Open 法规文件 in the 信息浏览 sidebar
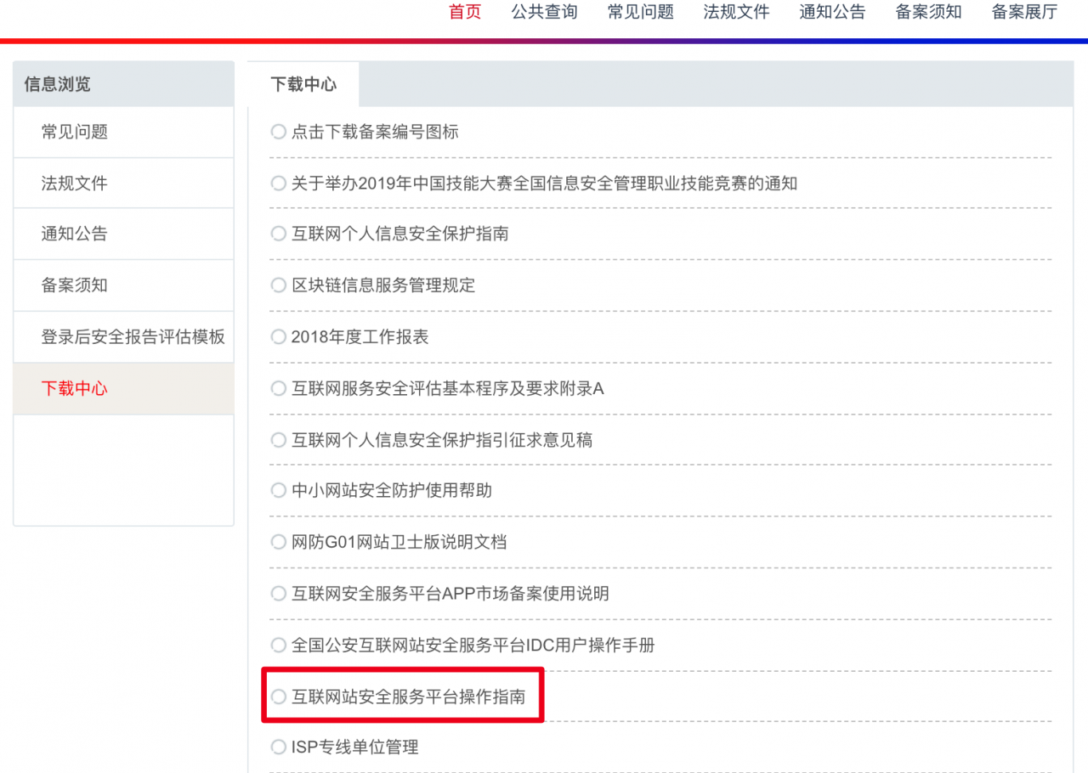 click(123, 183)
